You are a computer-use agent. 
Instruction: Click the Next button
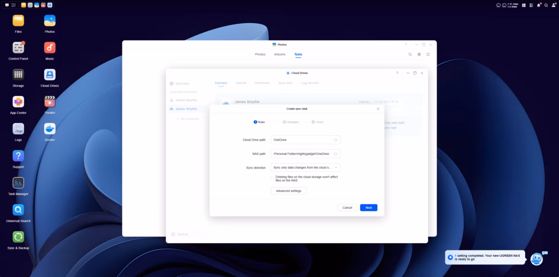point(368,208)
